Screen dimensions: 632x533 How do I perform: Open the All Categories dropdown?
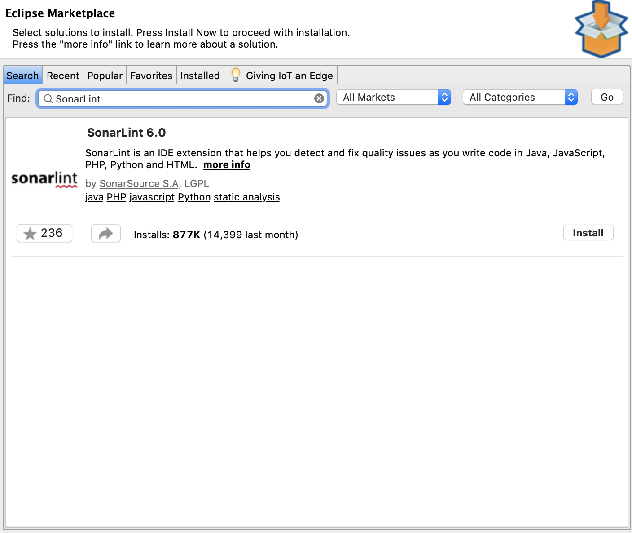coord(520,97)
